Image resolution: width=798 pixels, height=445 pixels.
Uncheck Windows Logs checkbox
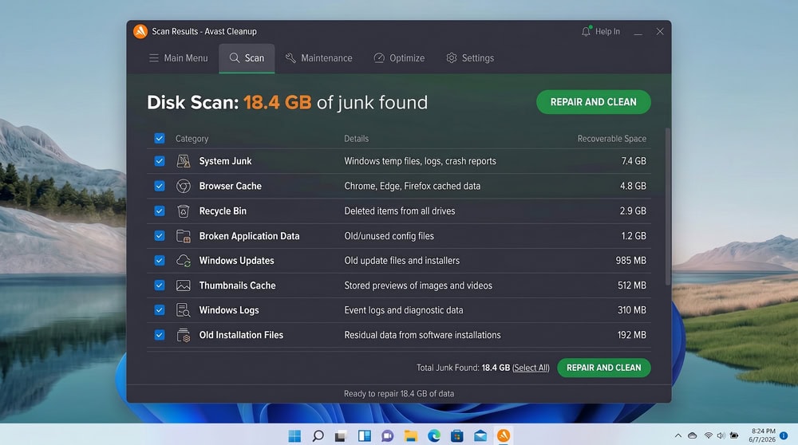[x=160, y=310]
